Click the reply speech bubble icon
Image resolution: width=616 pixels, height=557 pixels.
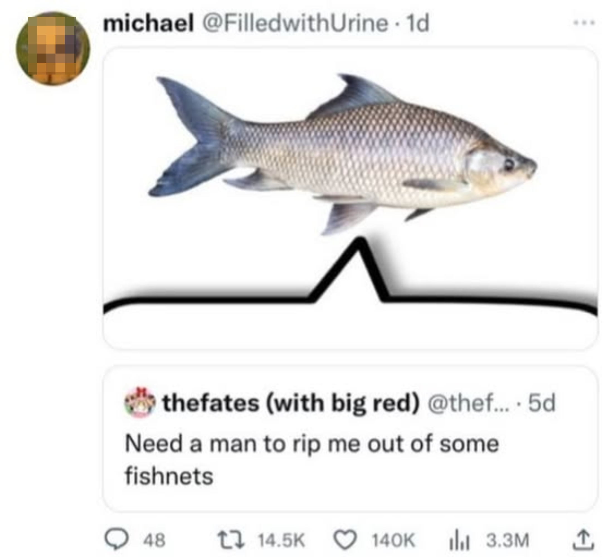point(117,540)
